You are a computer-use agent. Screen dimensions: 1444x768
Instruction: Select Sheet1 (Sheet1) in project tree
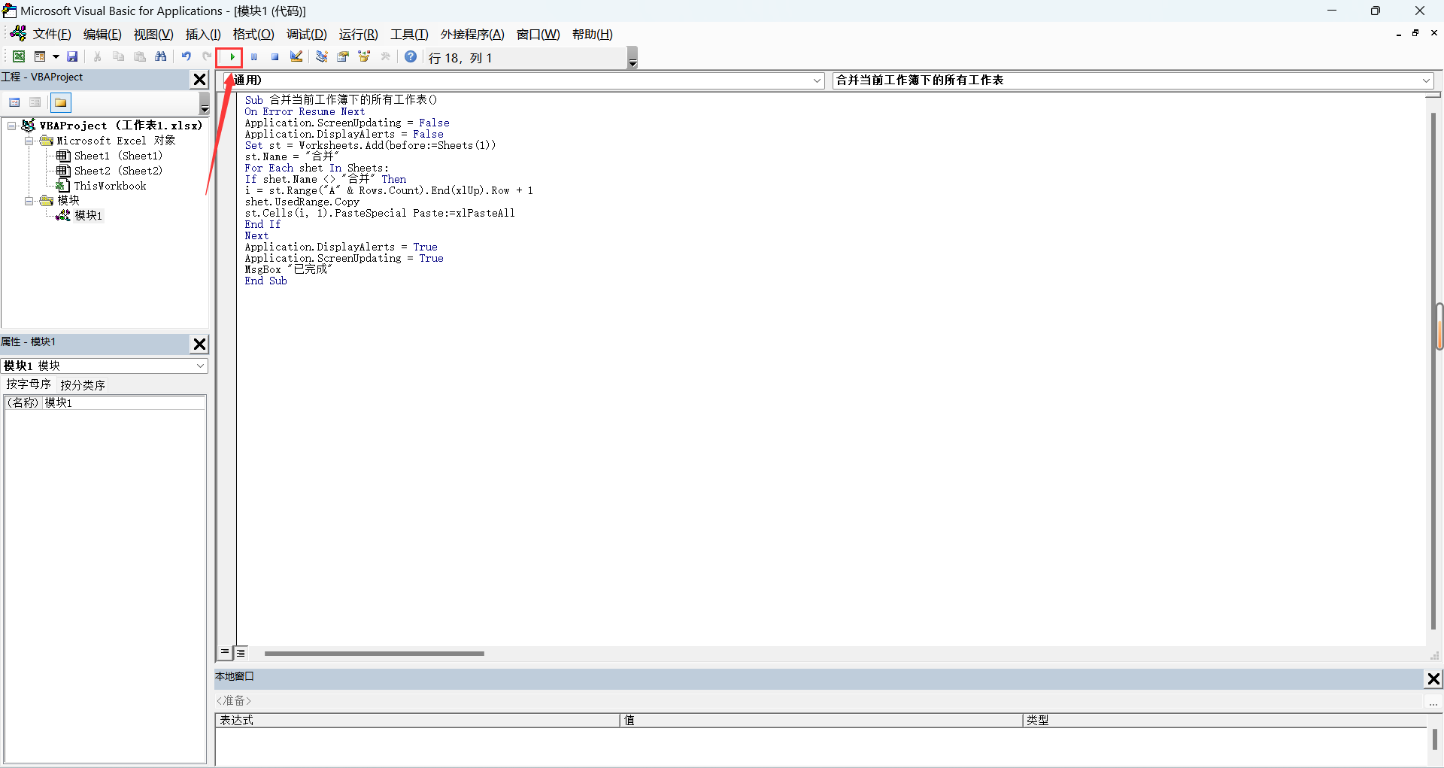(118, 156)
